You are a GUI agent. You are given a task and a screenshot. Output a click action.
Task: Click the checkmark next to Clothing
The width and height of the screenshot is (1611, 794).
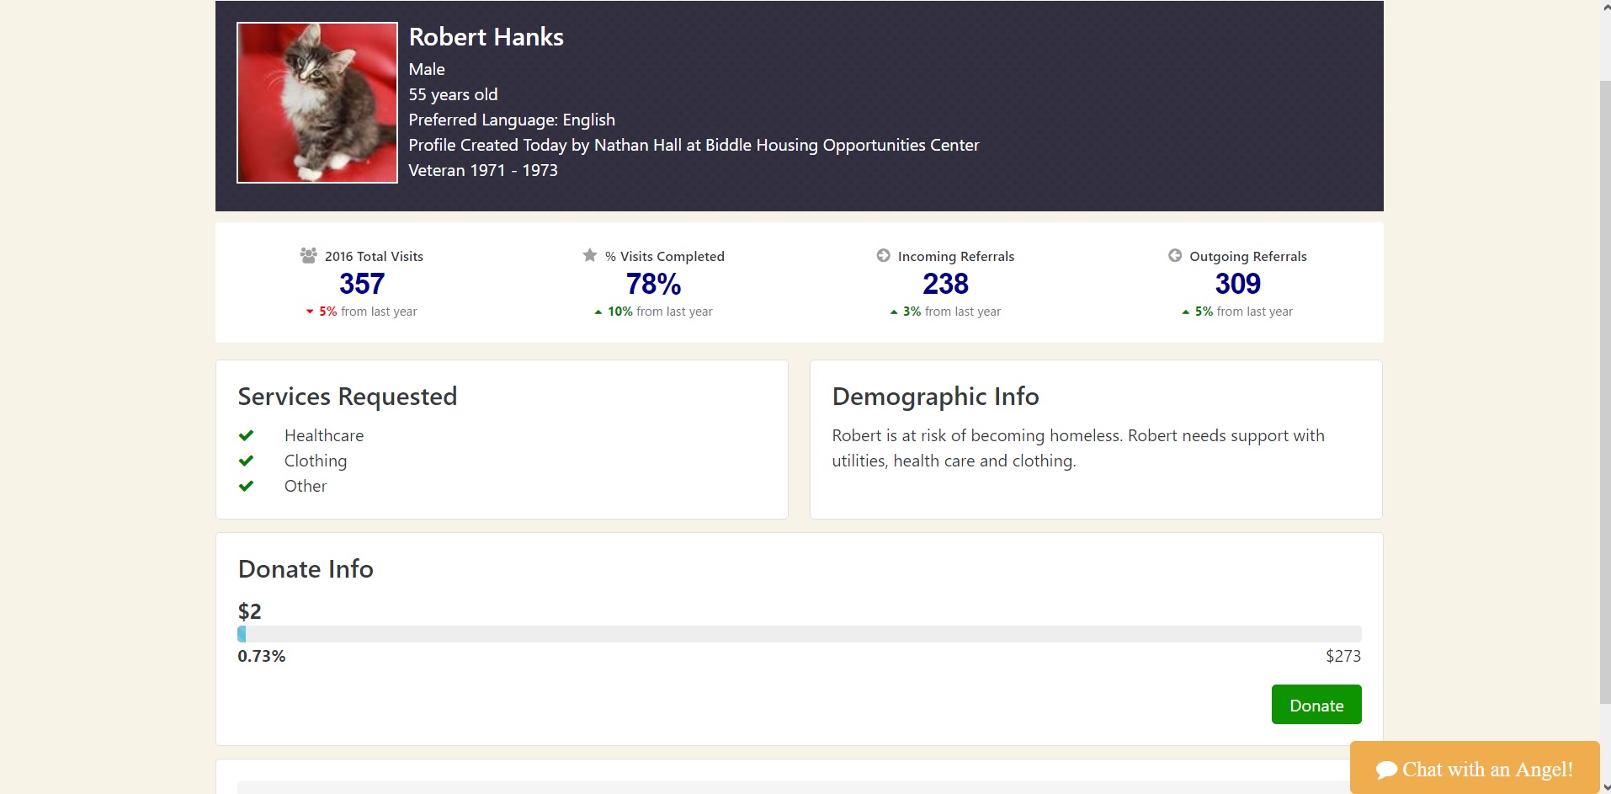246,461
